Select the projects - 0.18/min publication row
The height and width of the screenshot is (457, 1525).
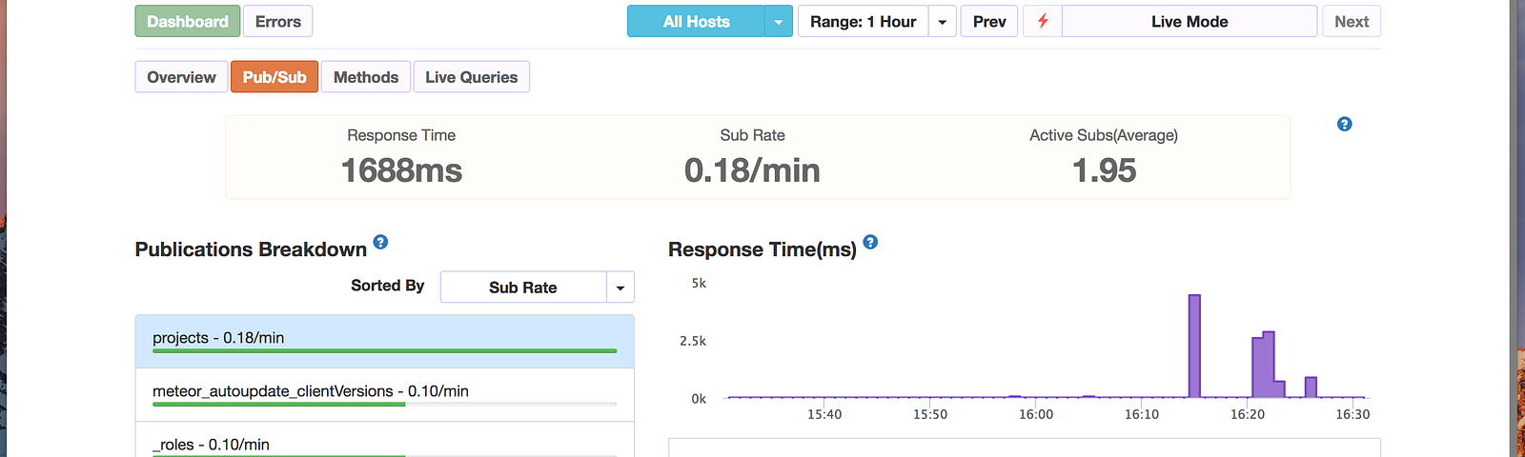point(385,342)
